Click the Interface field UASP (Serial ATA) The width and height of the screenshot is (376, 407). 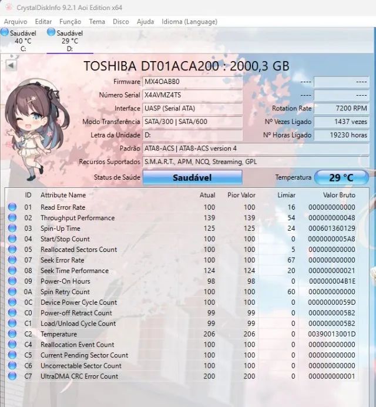pyautogui.click(x=193, y=108)
